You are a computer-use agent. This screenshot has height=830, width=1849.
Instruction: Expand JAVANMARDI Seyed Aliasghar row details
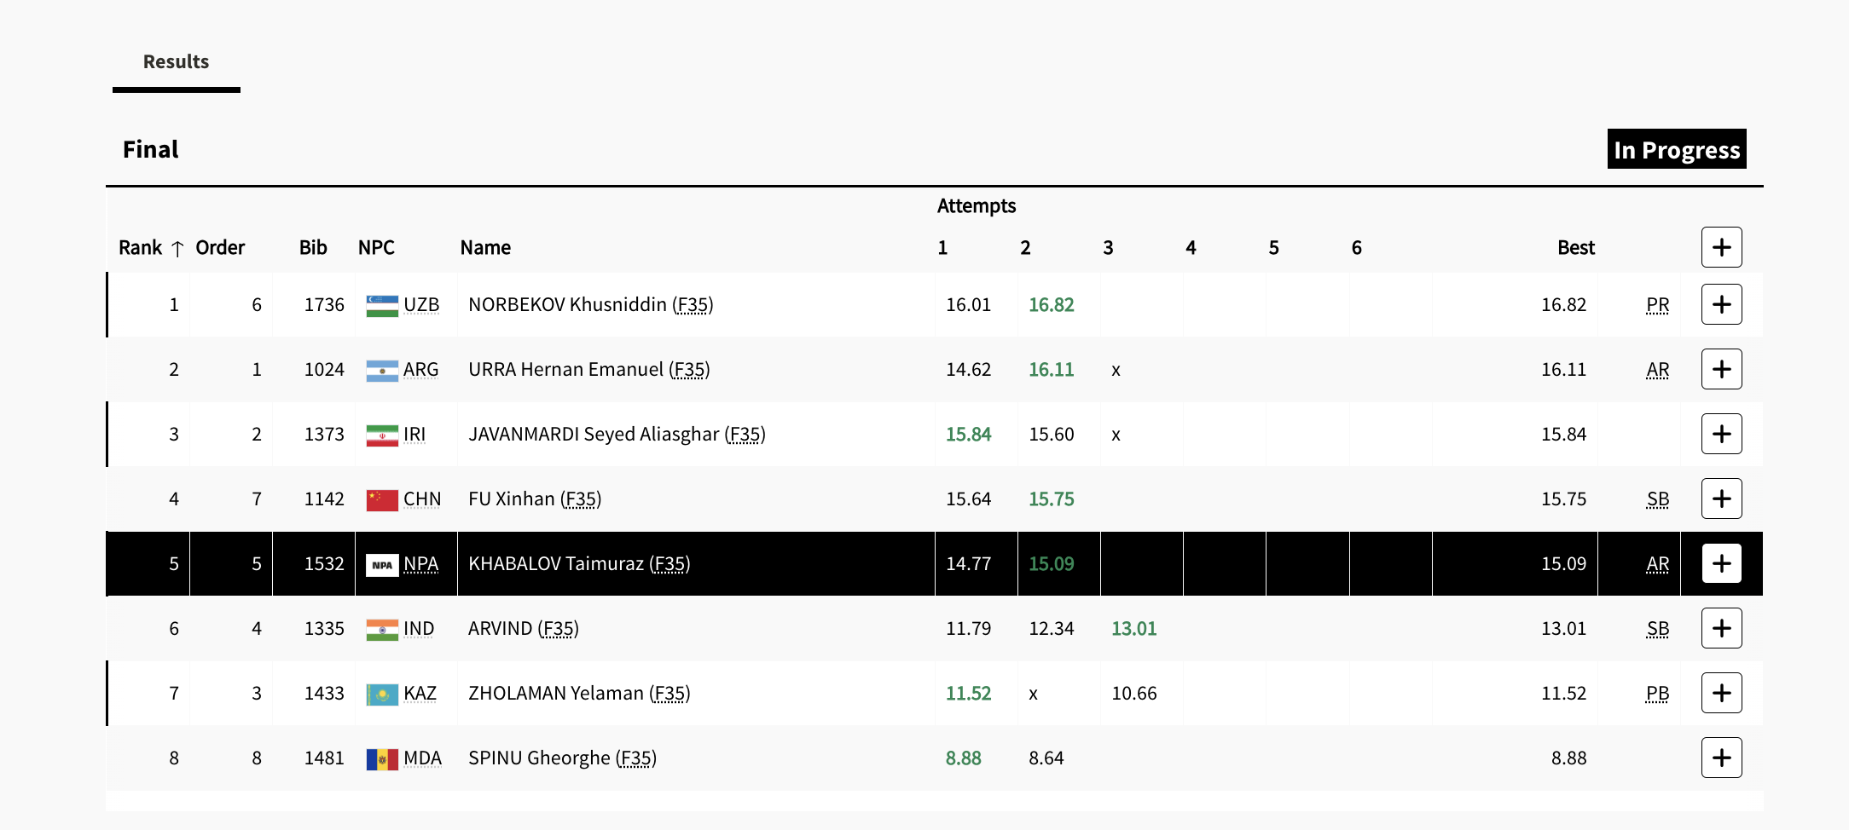pyautogui.click(x=1721, y=434)
